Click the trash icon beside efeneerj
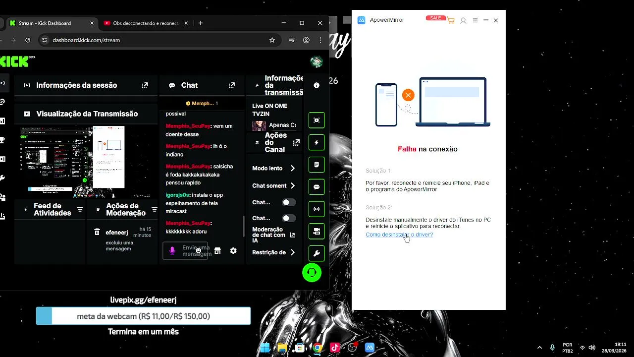The height and width of the screenshot is (357, 634). coord(97,232)
